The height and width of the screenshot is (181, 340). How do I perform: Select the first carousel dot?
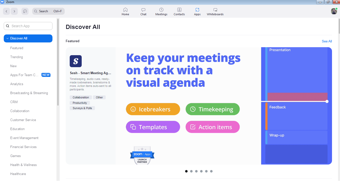coord(186,171)
